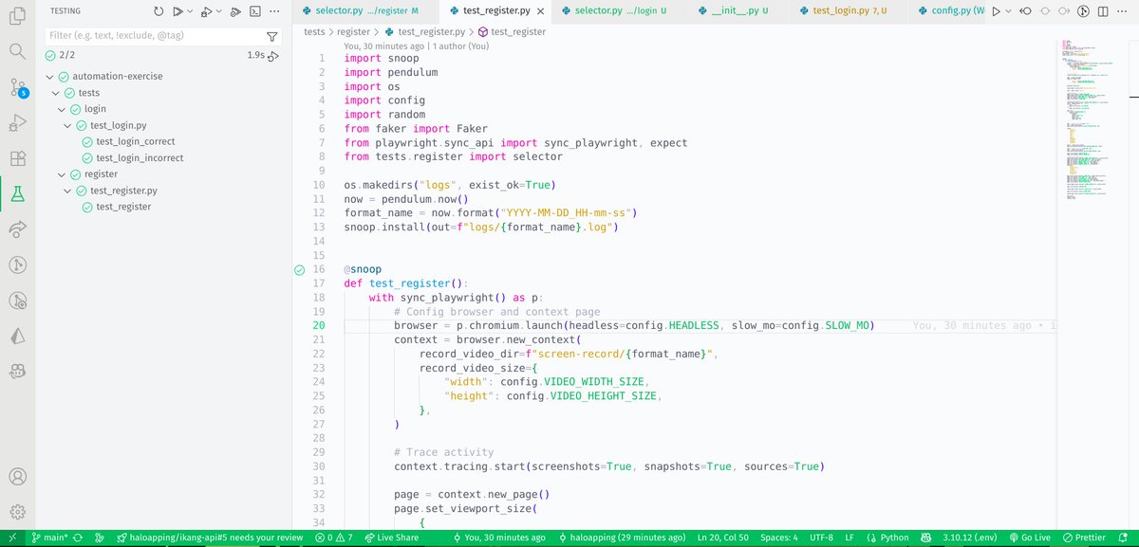Run tests with coverage icon
This screenshot has height=547, width=1139.
coord(235,11)
